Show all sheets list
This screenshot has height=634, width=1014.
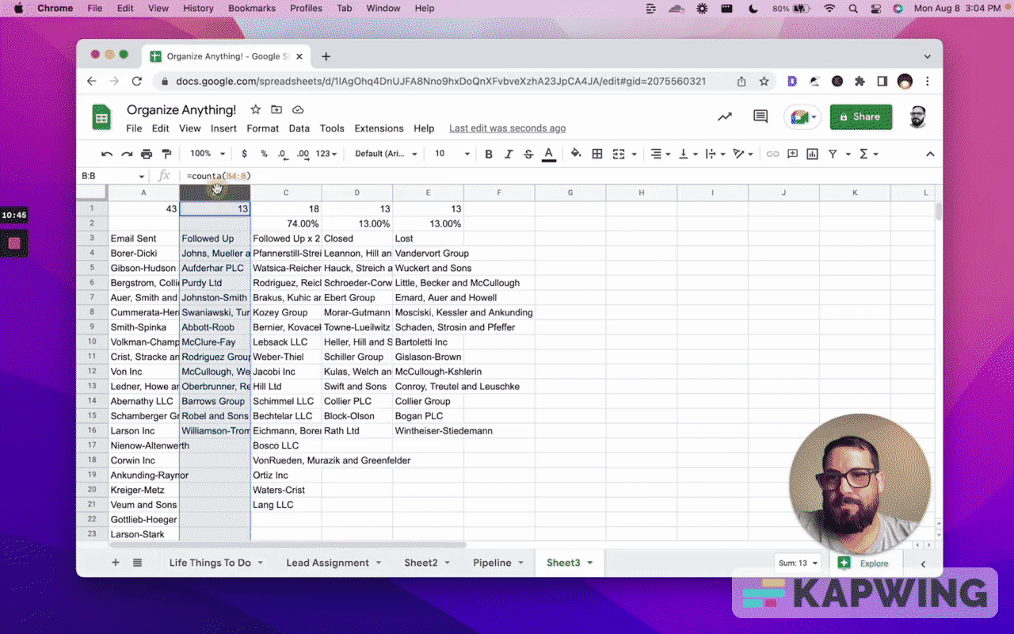point(137,563)
